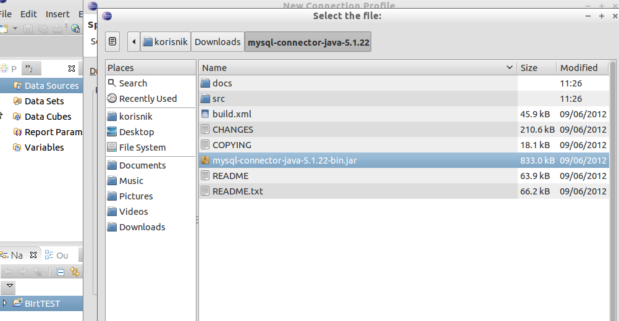
Task: Select mysql-connector-java-5.1.22 path button
Action: click(308, 42)
